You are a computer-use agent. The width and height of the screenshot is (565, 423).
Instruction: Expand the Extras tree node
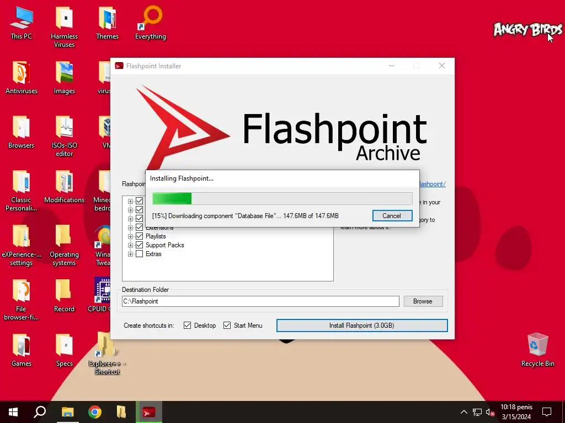(x=130, y=254)
